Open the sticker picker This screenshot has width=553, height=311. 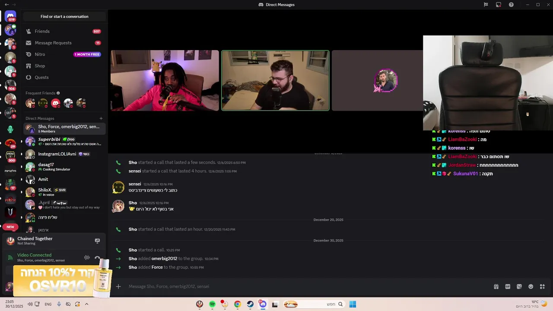(519, 286)
